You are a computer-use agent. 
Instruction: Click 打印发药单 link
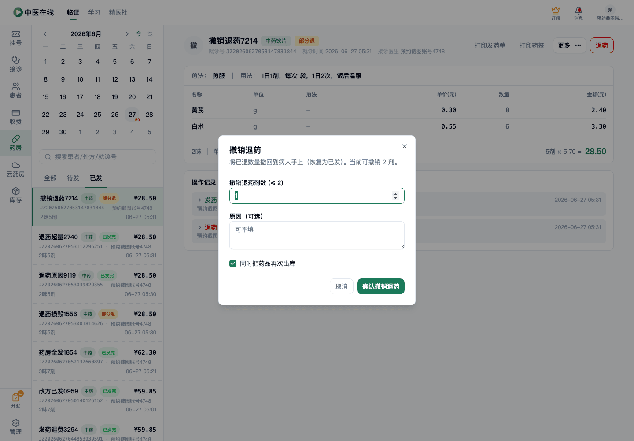490,45
